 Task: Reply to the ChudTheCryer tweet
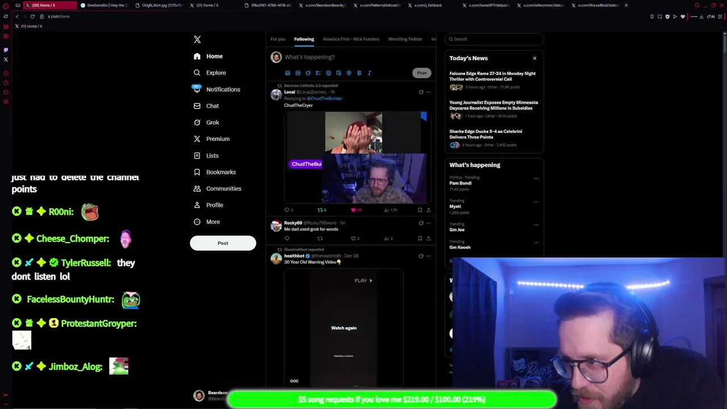coord(288,210)
